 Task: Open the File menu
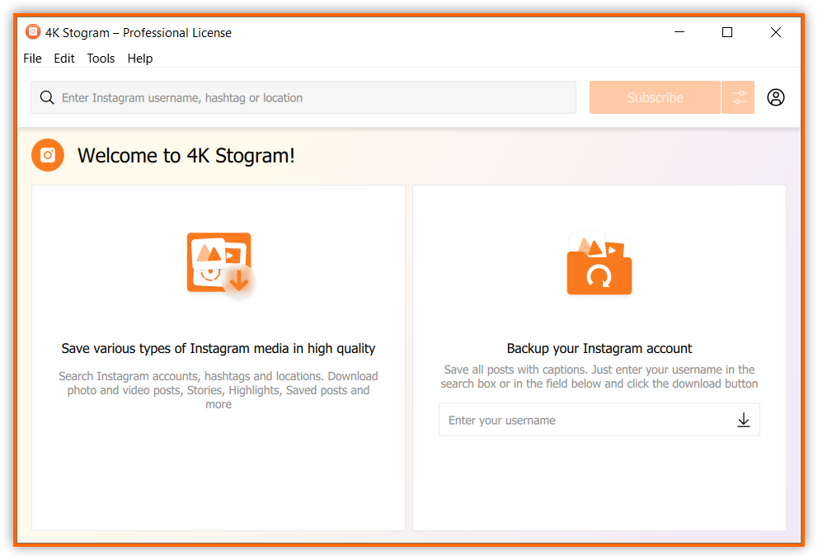click(x=32, y=59)
